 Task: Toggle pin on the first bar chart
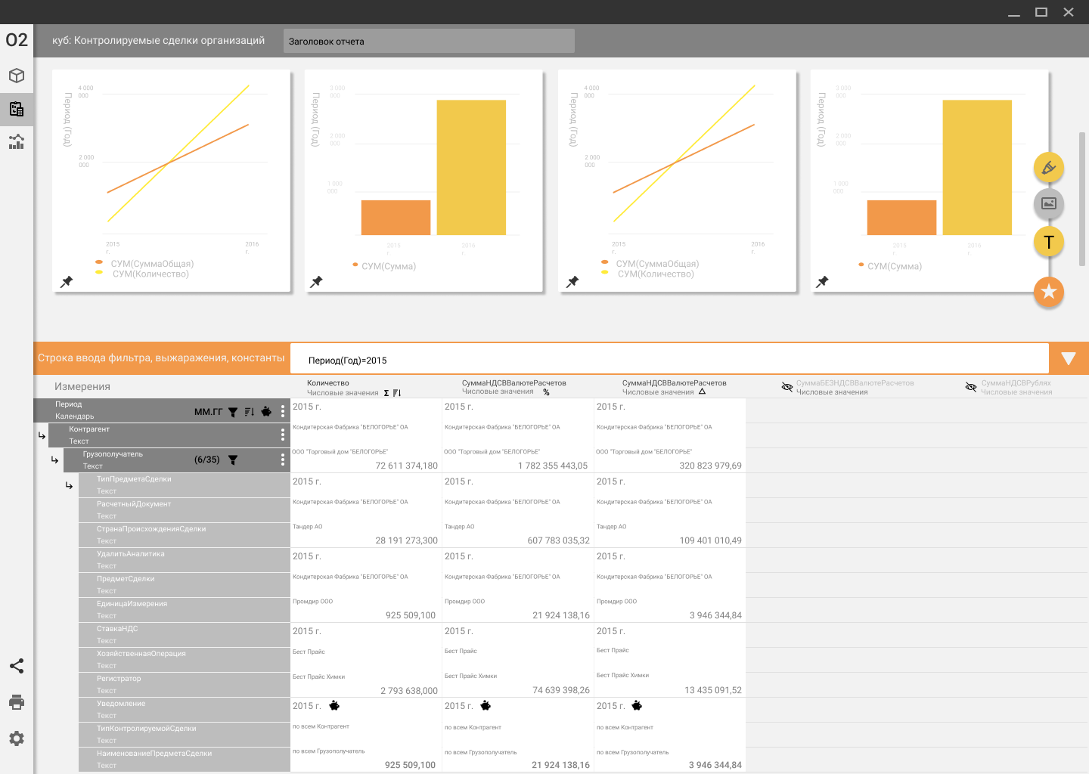[x=316, y=282]
